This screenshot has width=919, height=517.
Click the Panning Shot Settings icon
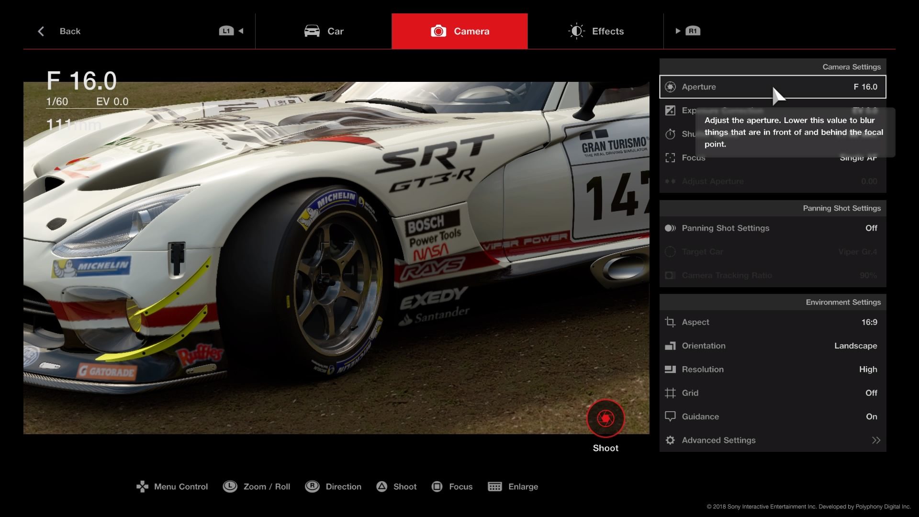point(670,228)
